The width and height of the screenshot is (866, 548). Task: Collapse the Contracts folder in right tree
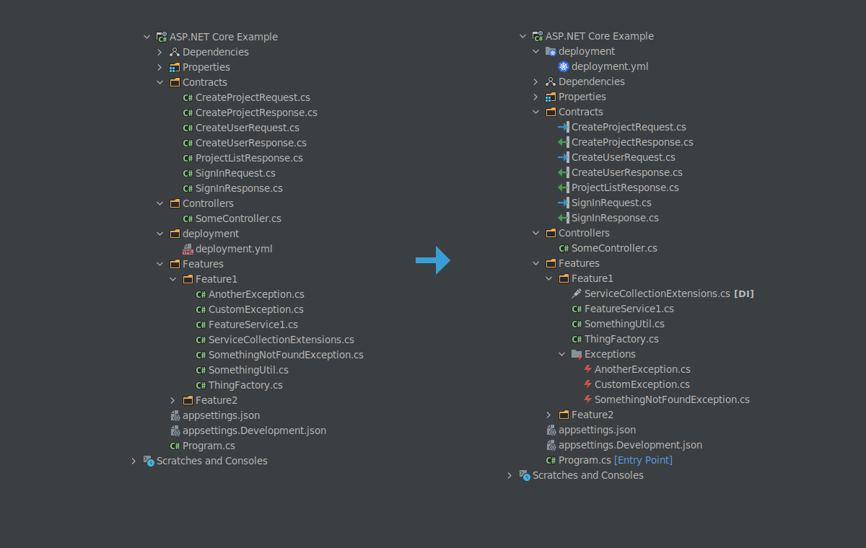click(536, 112)
